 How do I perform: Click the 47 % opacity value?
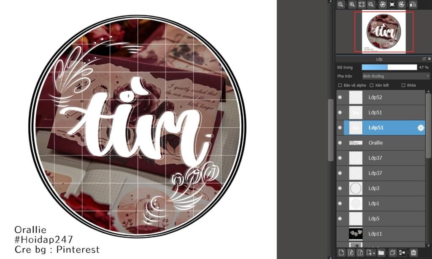coord(424,67)
